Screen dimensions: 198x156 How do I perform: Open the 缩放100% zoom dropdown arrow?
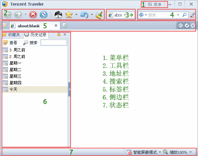click(x=190, y=152)
